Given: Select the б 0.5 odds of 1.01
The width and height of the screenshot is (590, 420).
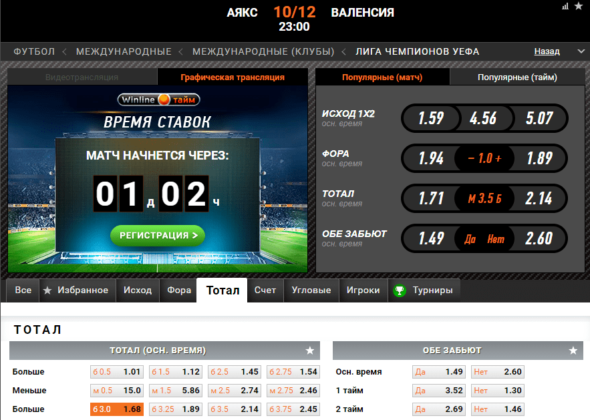Looking at the screenshot, I should point(117,372).
